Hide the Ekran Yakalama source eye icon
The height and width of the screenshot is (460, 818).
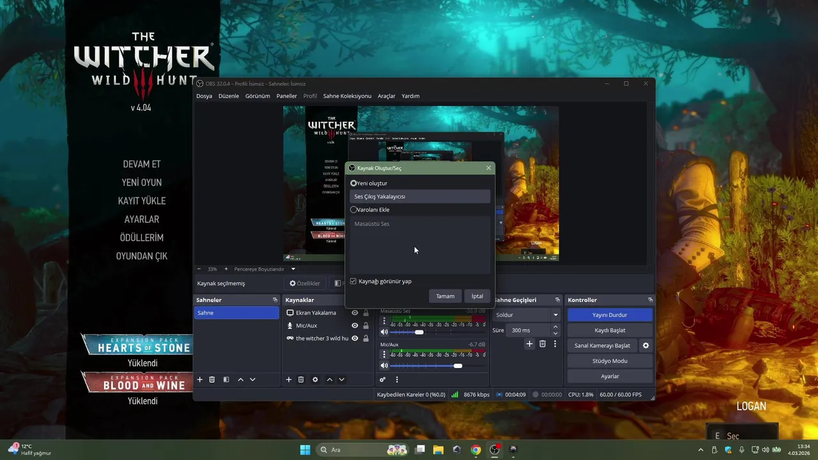click(x=355, y=313)
